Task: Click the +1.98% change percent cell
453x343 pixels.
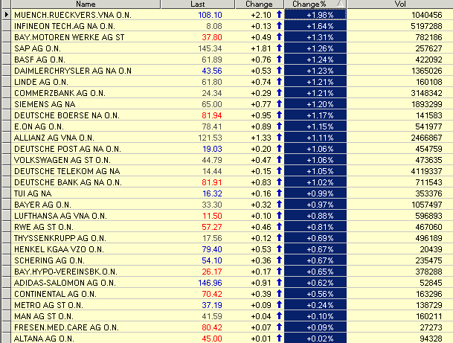Action: (x=315, y=15)
